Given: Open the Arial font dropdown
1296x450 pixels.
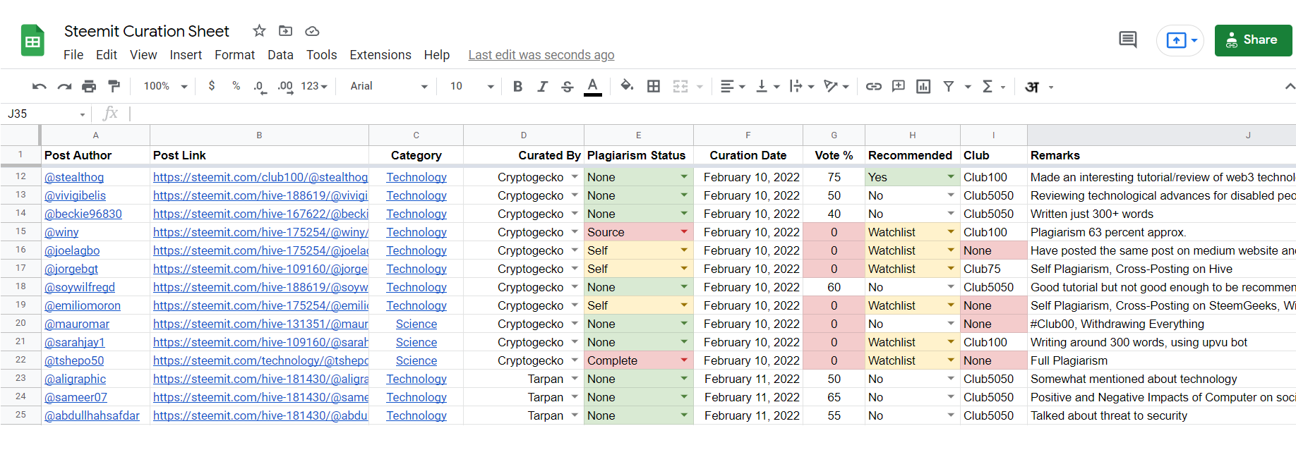Looking at the screenshot, I should point(389,86).
